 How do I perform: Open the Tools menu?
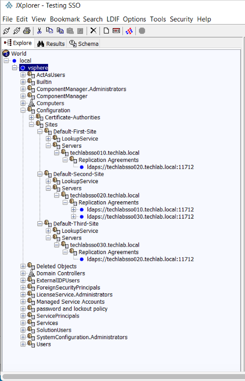[x=158, y=19]
